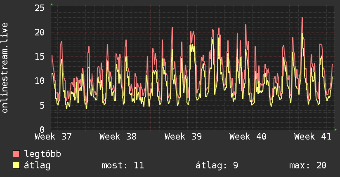Click the y-axis value 10
The width and height of the screenshot is (340, 177).
click(40, 81)
